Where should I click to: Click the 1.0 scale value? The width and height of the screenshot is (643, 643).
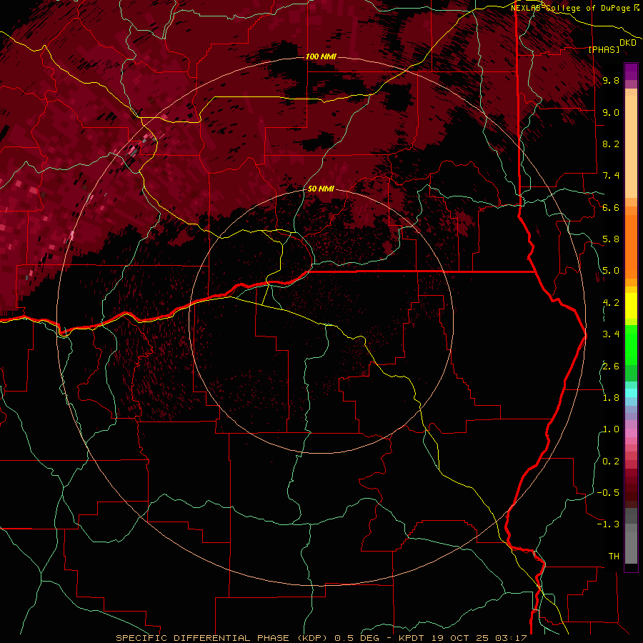pyautogui.click(x=611, y=429)
